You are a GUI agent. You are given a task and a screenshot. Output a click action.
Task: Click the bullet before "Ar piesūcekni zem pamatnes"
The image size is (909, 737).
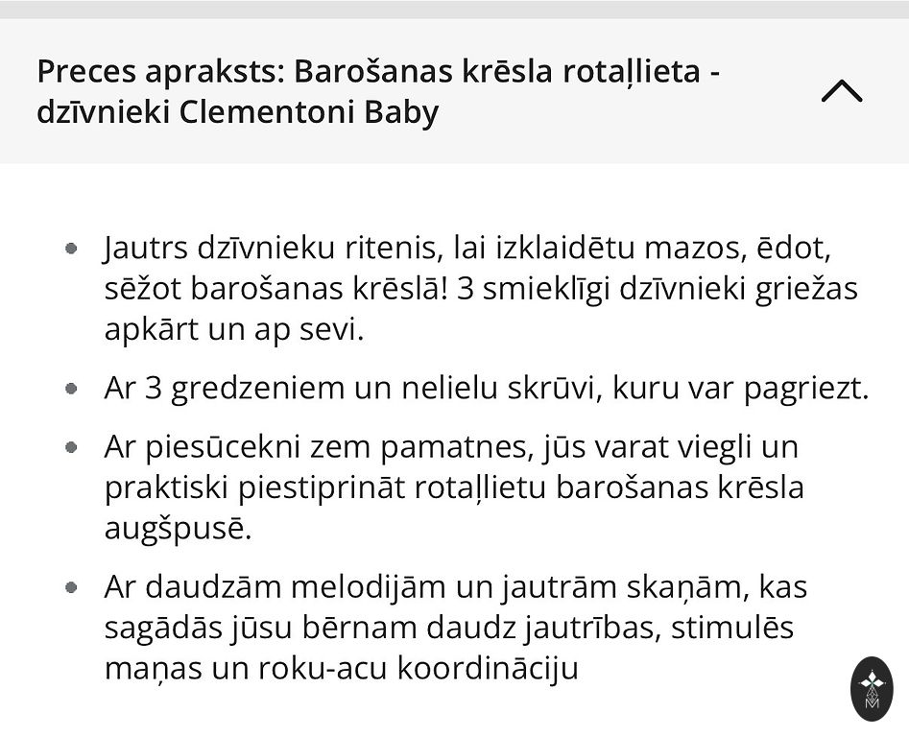[71, 447]
